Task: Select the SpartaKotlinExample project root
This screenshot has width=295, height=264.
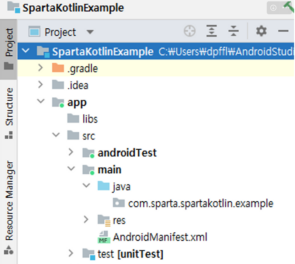Action: tap(103, 51)
